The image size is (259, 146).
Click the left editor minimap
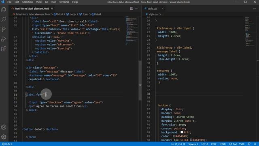(132, 31)
